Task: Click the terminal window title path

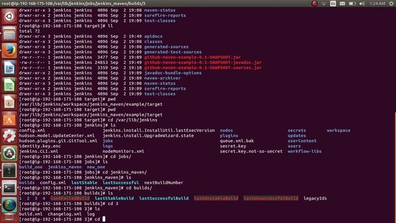Action: point(73,4)
